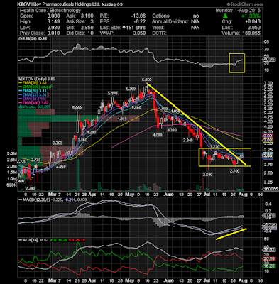Image resolution: width=279 pixels, height=284 pixels.
Task: Click the 5.970 price label
Action: coord(113,94)
